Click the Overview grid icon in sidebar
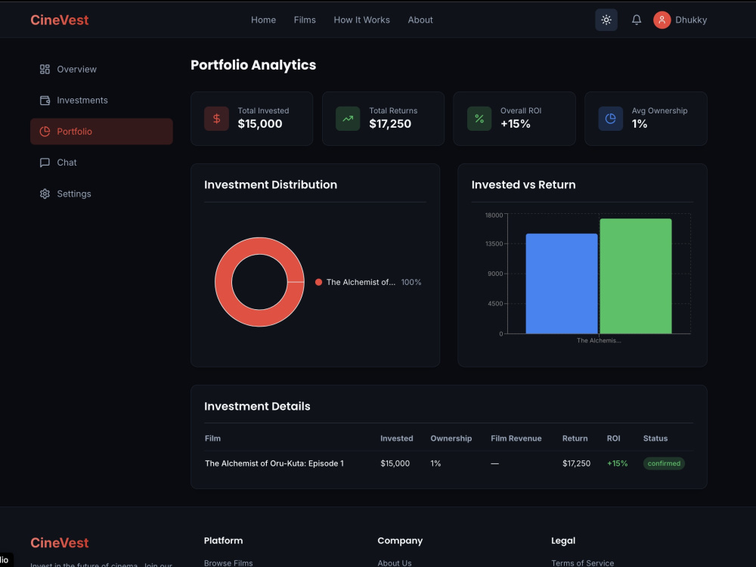 (45, 70)
